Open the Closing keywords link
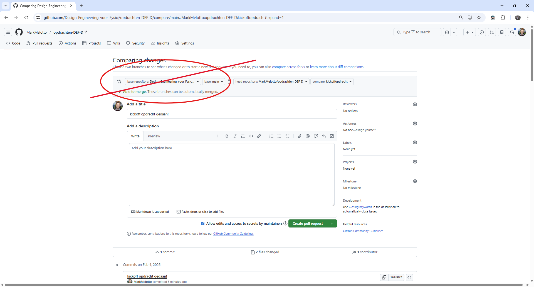Image resolution: width=534 pixels, height=287 pixels. click(x=360, y=207)
